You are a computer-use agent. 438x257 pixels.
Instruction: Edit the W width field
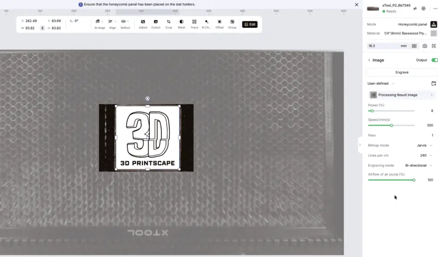pos(30,28)
